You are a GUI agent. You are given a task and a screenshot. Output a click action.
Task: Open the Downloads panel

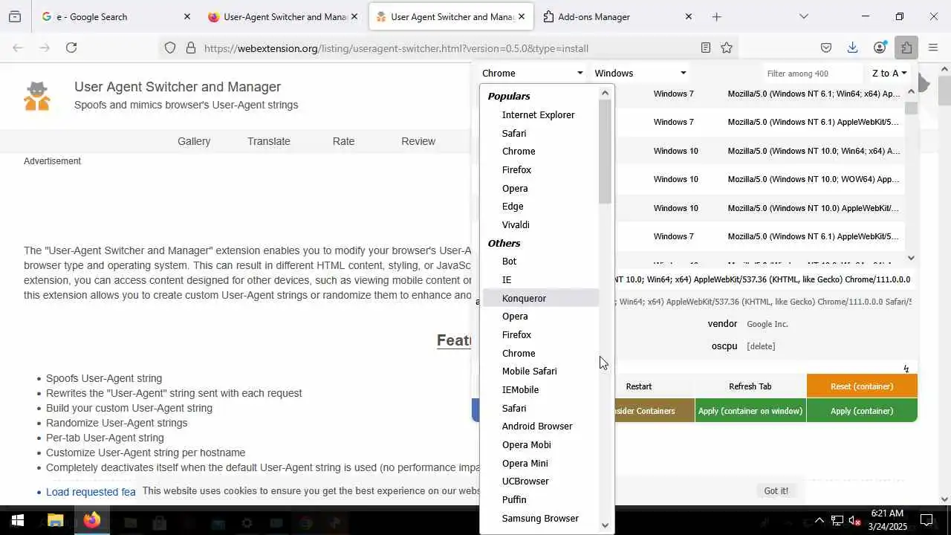852,48
